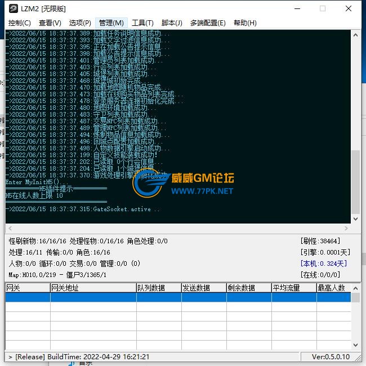The width and height of the screenshot is (366, 366).
Task: Click the 网关地址 column header
Action: 93,288
